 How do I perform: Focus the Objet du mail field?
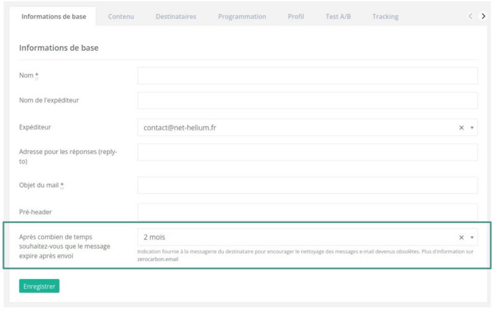point(307,185)
